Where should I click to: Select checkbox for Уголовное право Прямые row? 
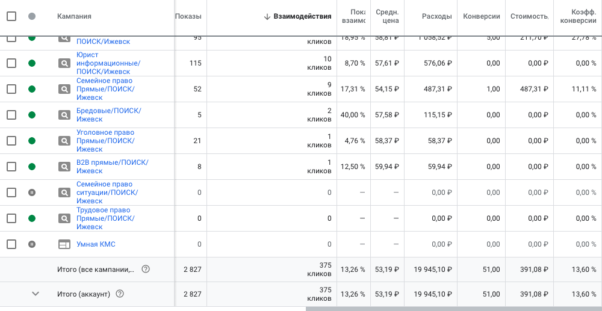(x=11, y=141)
